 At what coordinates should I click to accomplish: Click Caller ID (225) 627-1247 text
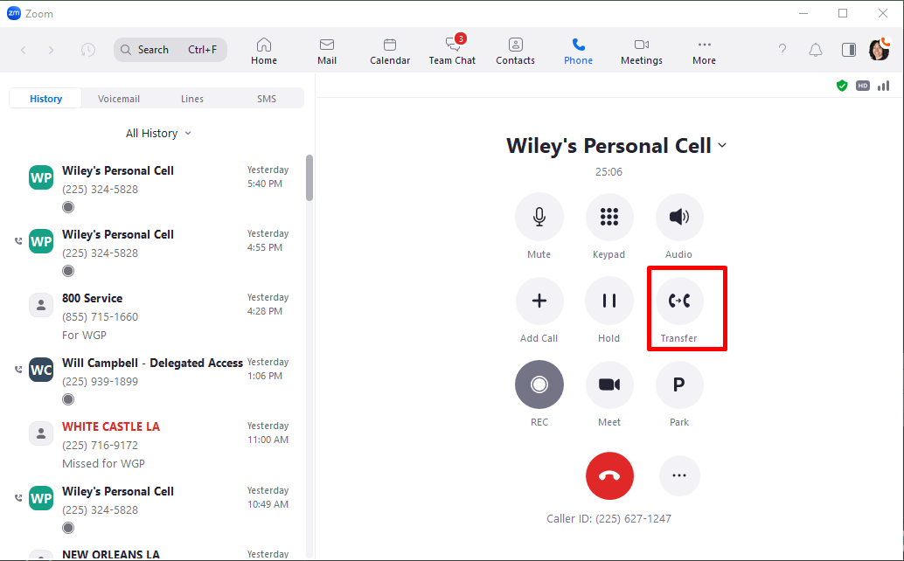click(608, 518)
